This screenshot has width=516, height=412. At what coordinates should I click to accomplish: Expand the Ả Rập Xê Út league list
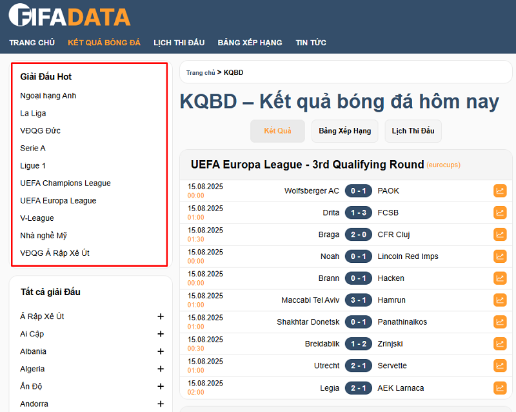(x=161, y=316)
